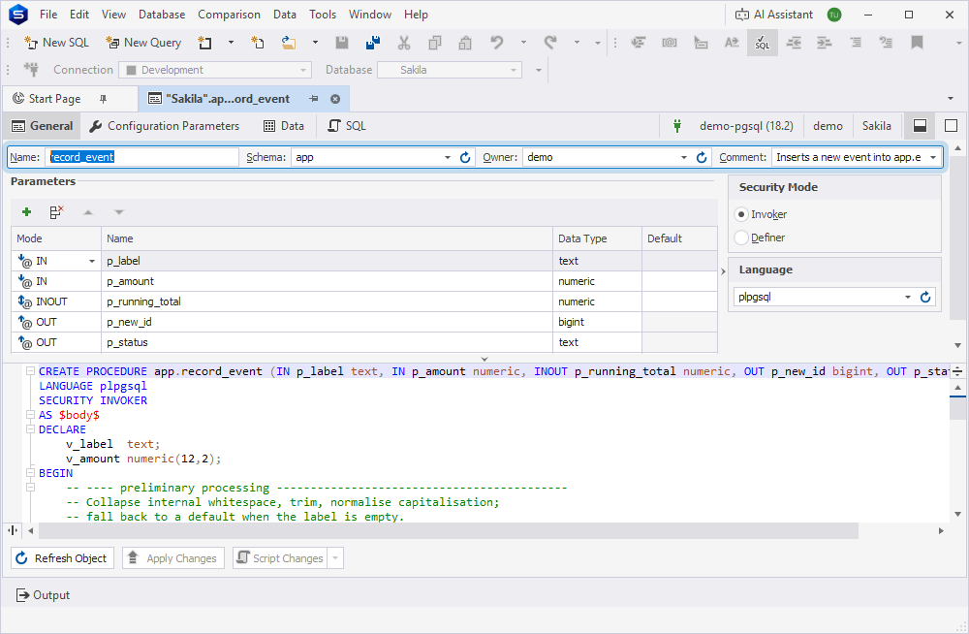
Task: Switch to the Data tab
Action: pos(284,126)
